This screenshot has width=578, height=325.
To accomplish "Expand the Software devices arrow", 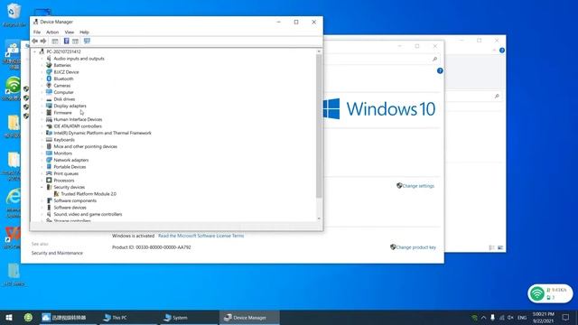I will (x=42, y=208).
